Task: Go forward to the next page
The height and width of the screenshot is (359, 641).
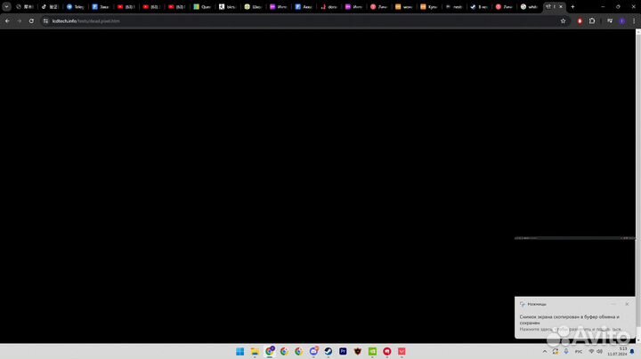Action: click(20, 20)
